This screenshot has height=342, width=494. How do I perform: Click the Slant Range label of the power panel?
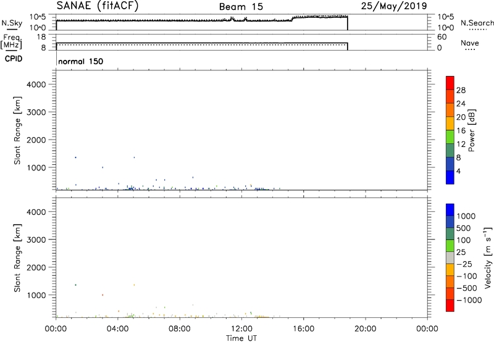coord(17,130)
